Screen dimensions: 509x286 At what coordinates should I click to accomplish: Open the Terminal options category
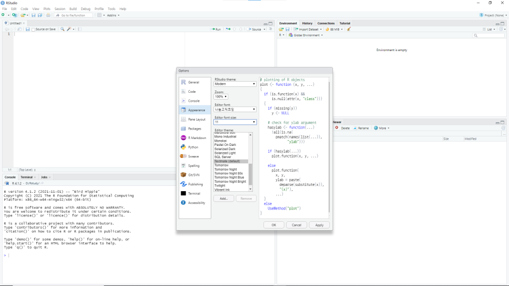[194, 193]
